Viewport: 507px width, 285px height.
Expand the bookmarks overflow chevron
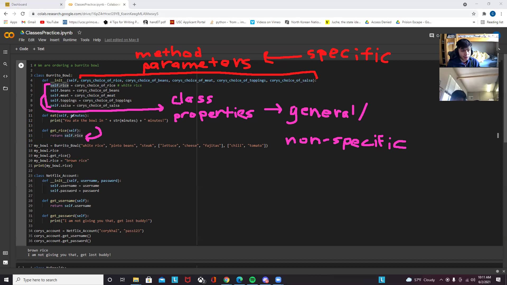click(x=474, y=22)
